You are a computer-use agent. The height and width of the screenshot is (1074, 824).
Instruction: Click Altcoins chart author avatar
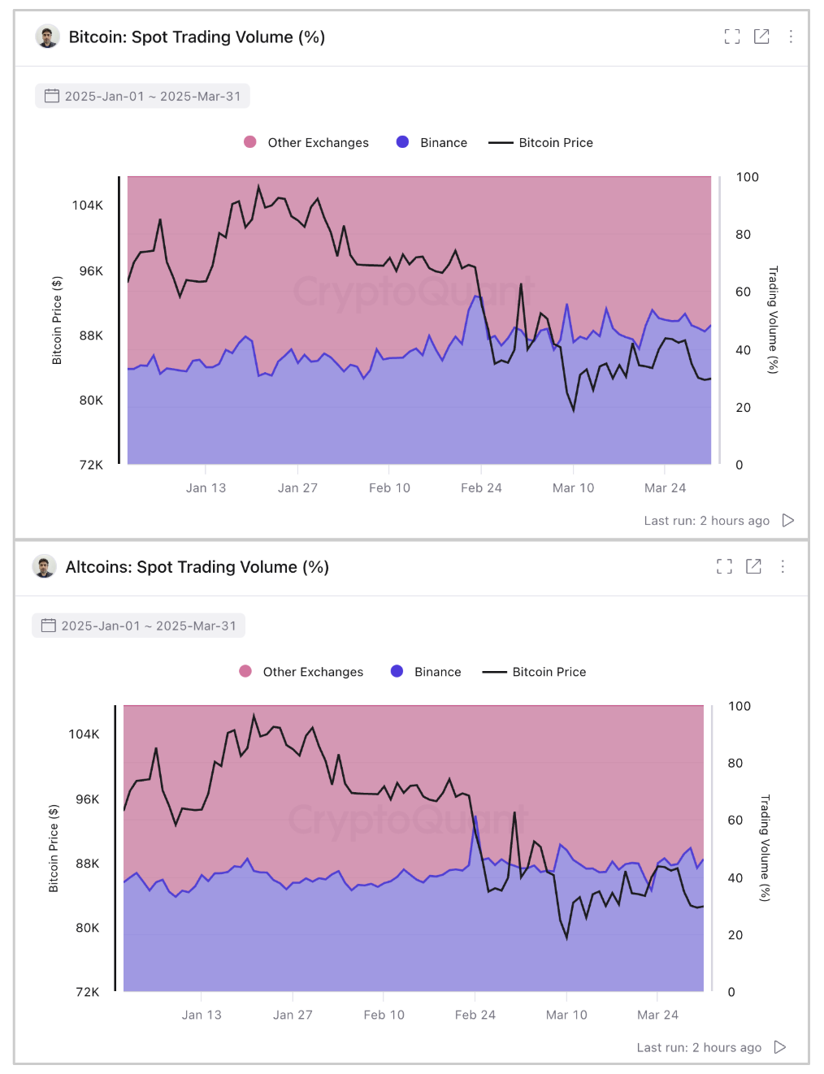click(44, 566)
